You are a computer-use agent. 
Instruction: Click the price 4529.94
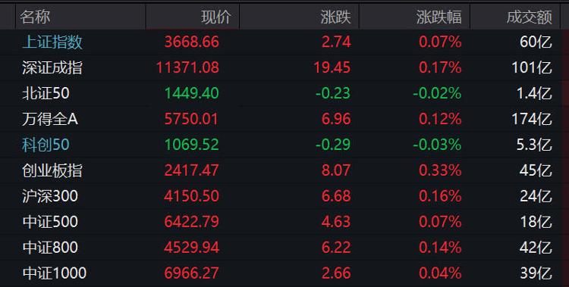point(192,248)
